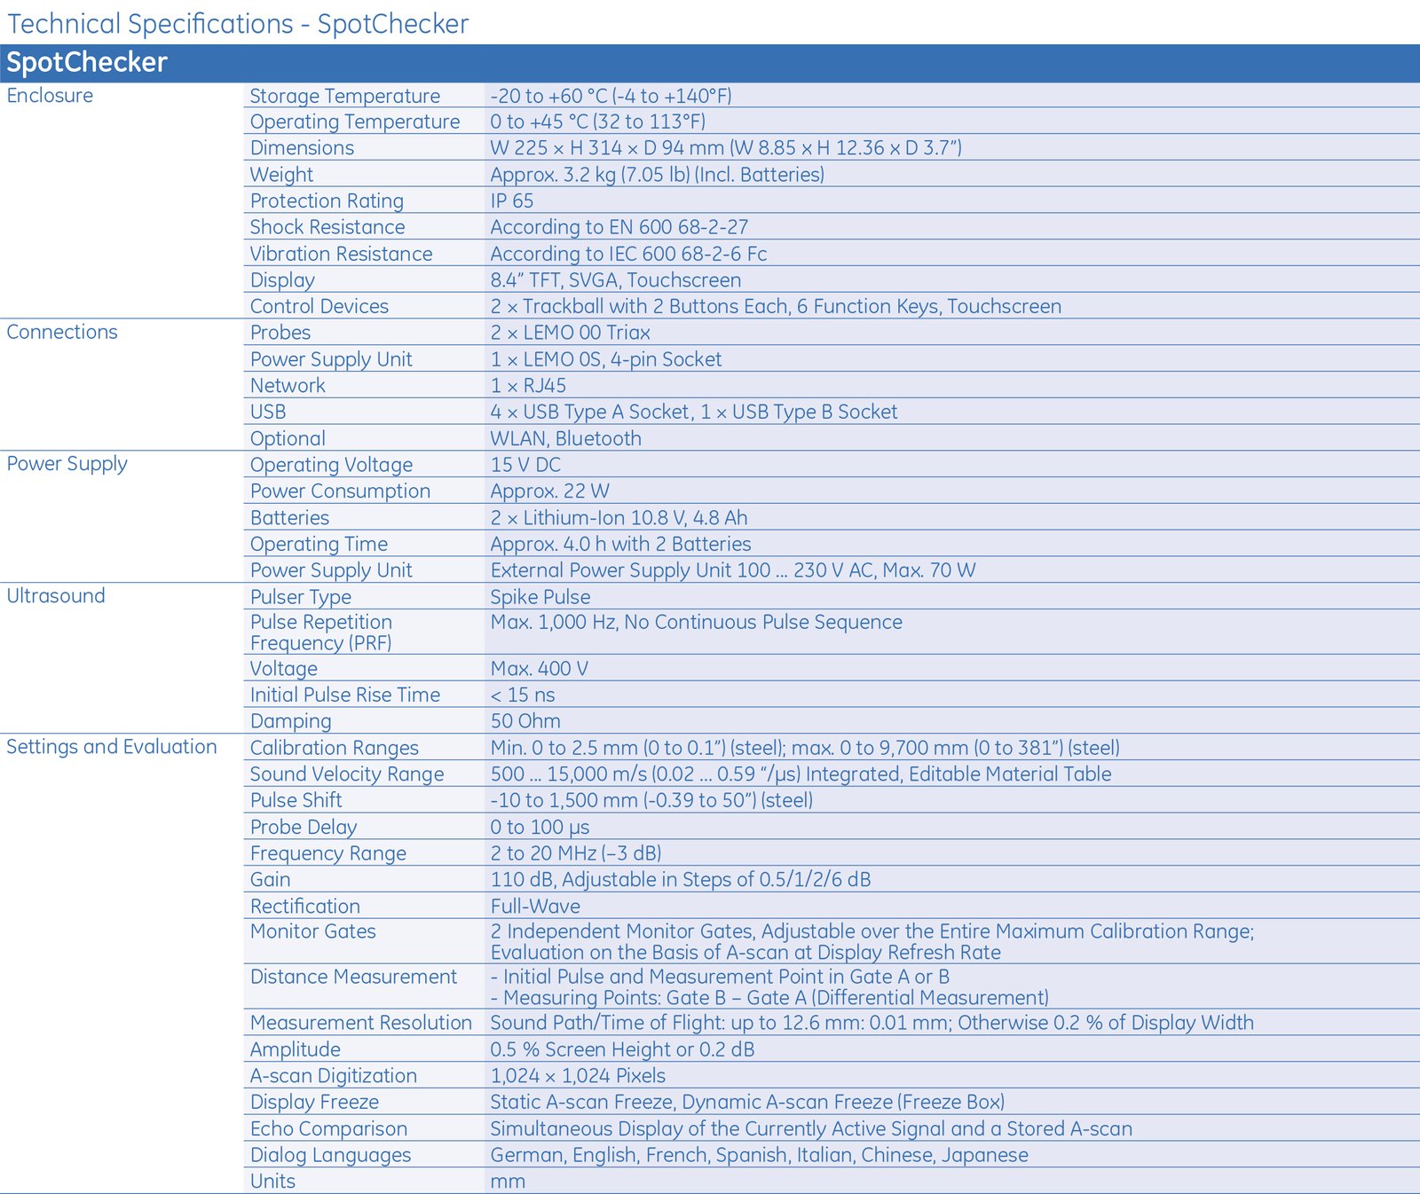Image resolution: width=1420 pixels, height=1194 pixels.
Task: Select the 'W 225 x H 314 x D 94 mm' value
Action: (x=607, y=148)
